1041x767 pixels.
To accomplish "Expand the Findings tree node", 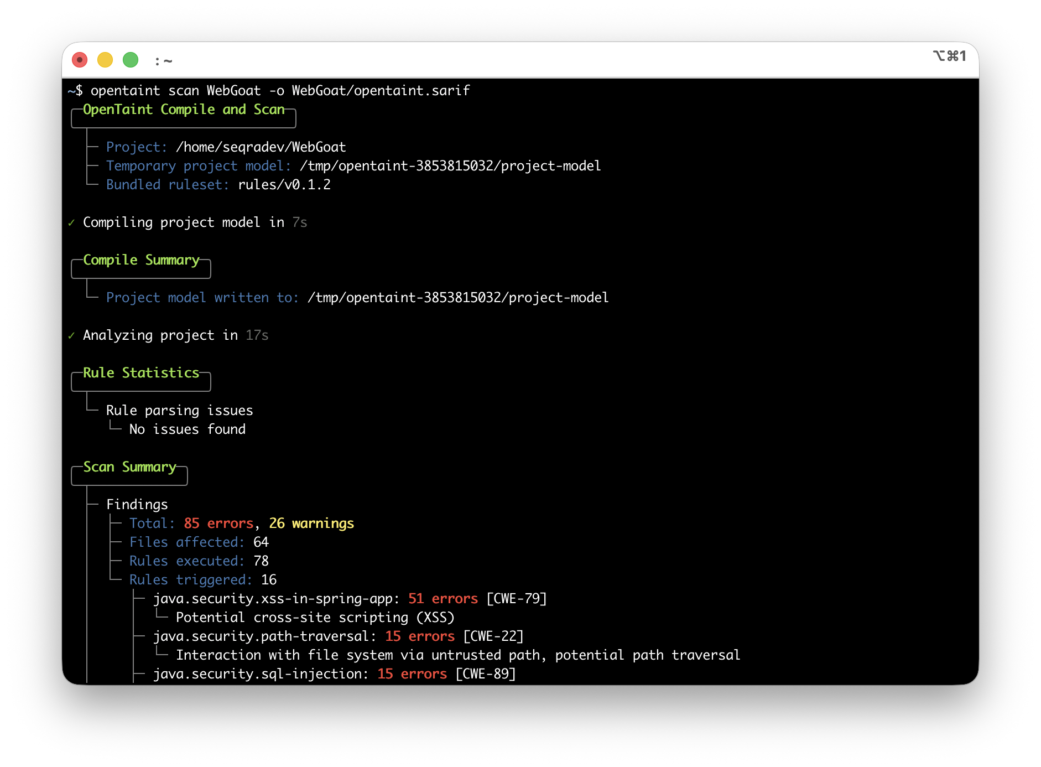I will click(137, 504).
